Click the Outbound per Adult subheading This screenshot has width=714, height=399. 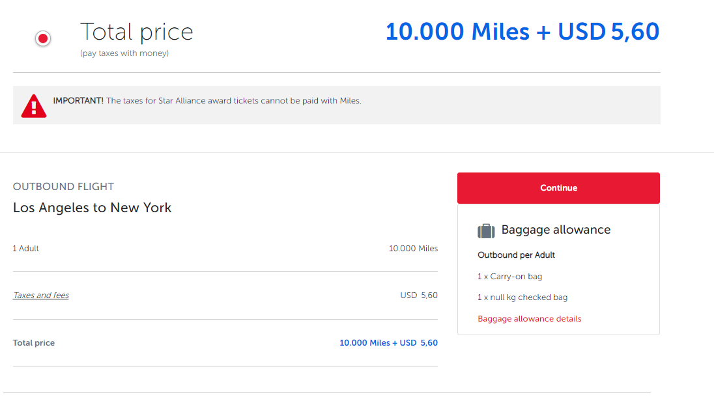tap(516, 255)
